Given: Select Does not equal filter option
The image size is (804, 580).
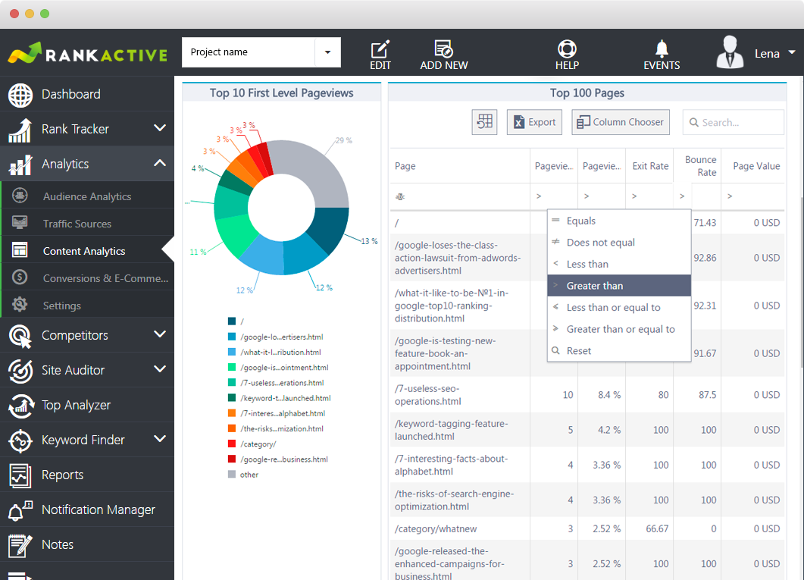Looking at the screenshot, I should (619, 243).
